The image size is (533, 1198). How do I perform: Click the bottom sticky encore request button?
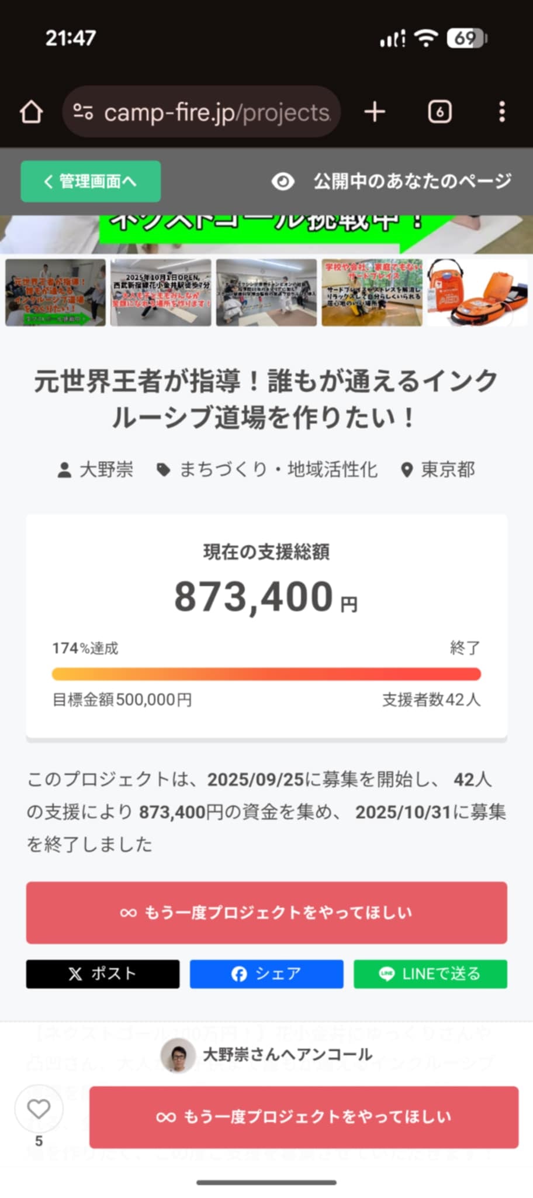304,1117
